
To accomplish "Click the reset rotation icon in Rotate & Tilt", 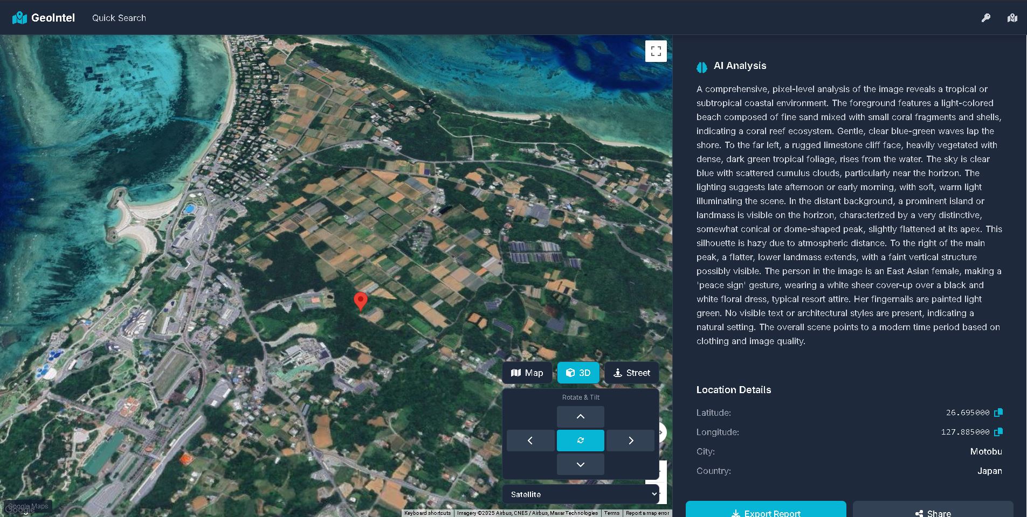I will (581, 440).
